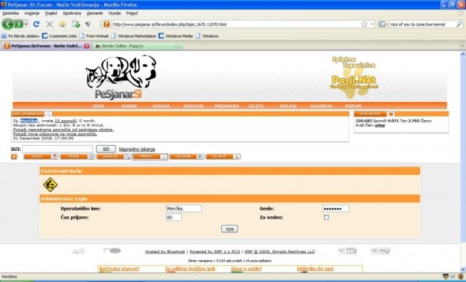Viewport: 466px width, 282px height.
Task: Tick the Za vedno checkbox
Action: click(x=326, y=217)
